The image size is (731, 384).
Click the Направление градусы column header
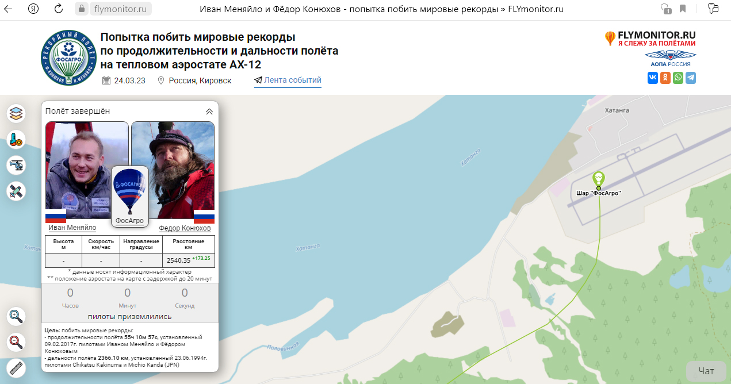(x=141, y=244)
